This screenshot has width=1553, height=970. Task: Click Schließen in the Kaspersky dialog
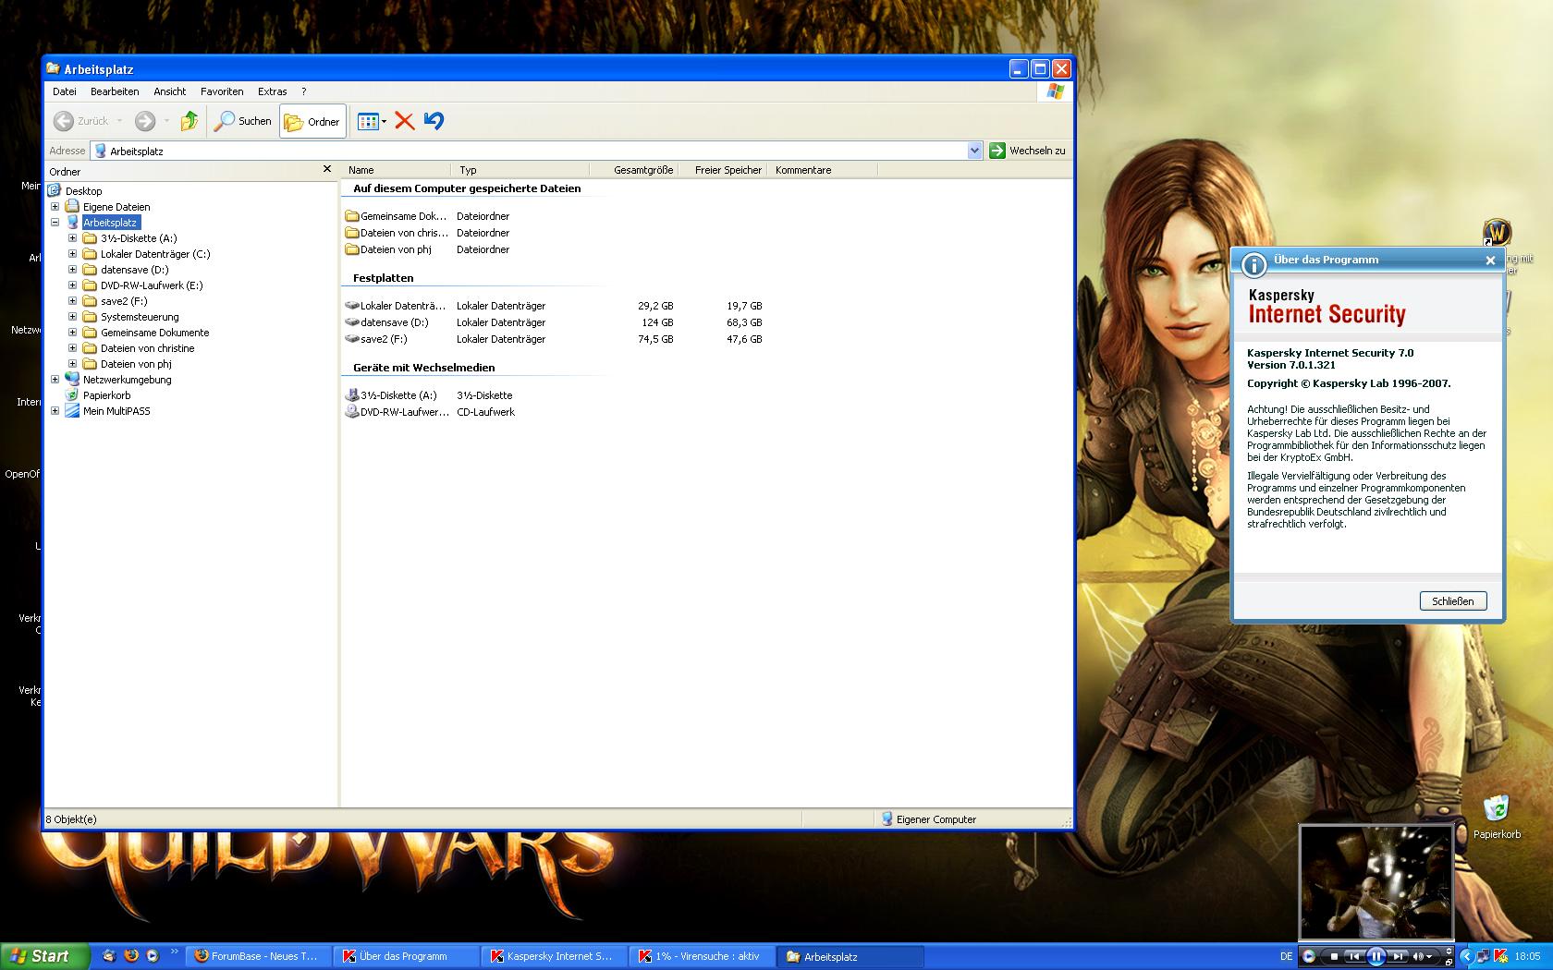1452,601
